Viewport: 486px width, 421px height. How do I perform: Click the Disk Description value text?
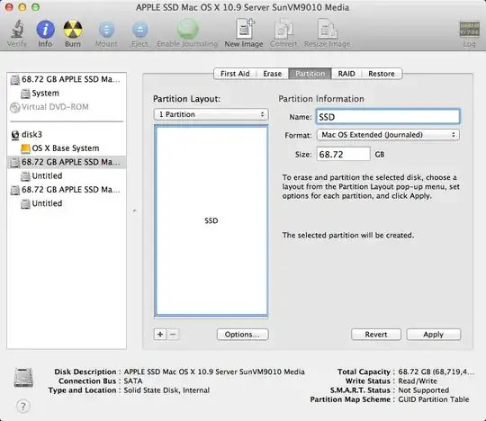click(x=214, y=372)
